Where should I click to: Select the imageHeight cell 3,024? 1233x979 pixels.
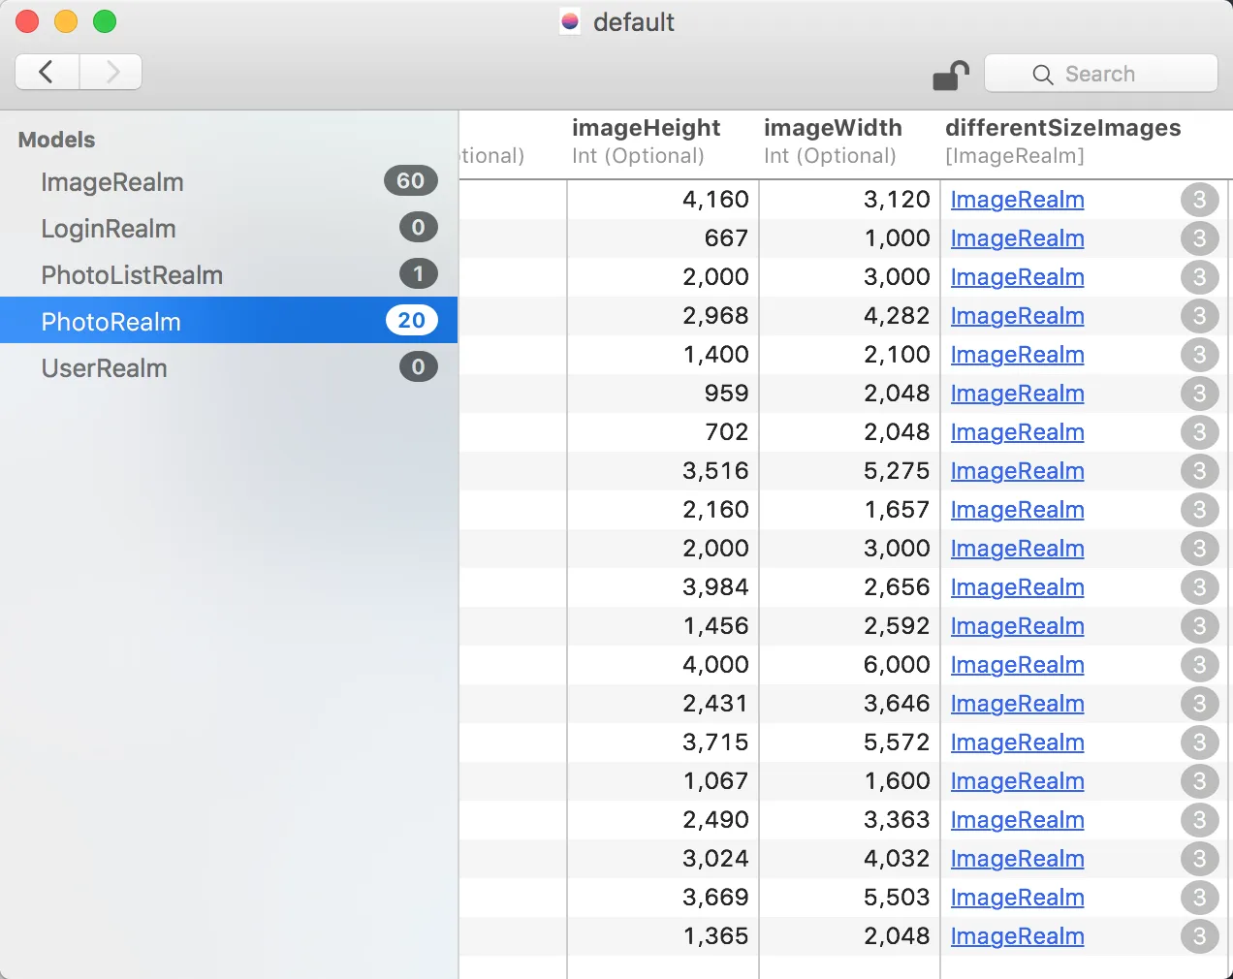click(663, 859)
